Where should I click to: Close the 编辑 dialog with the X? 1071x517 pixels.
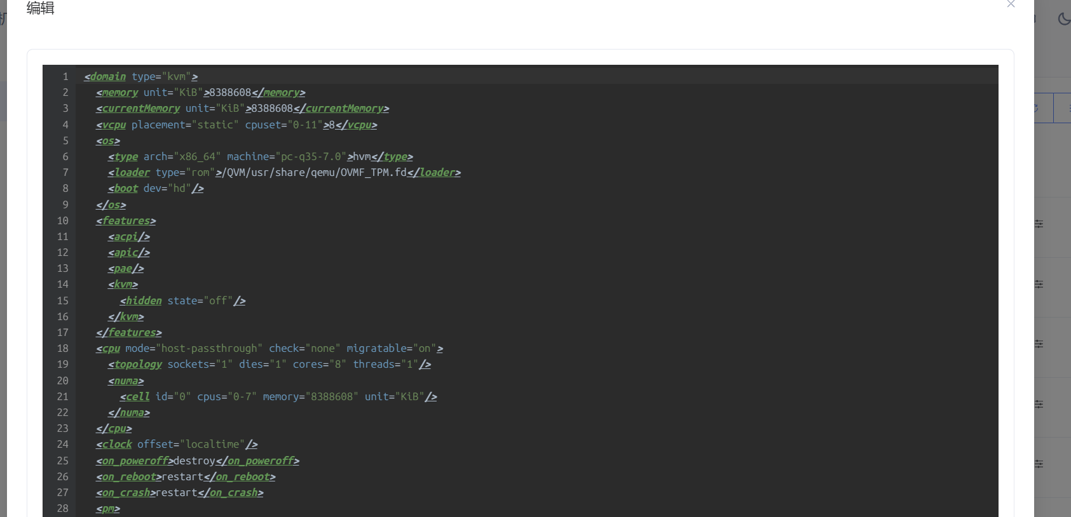click(1011, 4)
